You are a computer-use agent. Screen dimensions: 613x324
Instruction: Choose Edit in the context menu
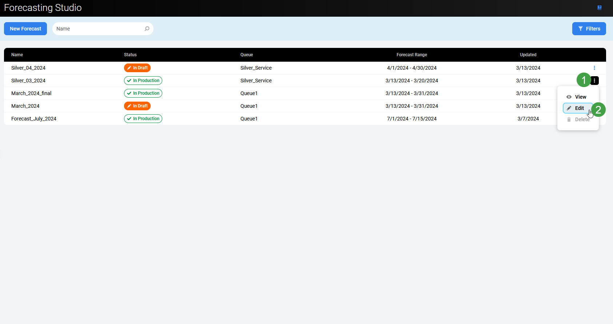[x=577, y=108]
